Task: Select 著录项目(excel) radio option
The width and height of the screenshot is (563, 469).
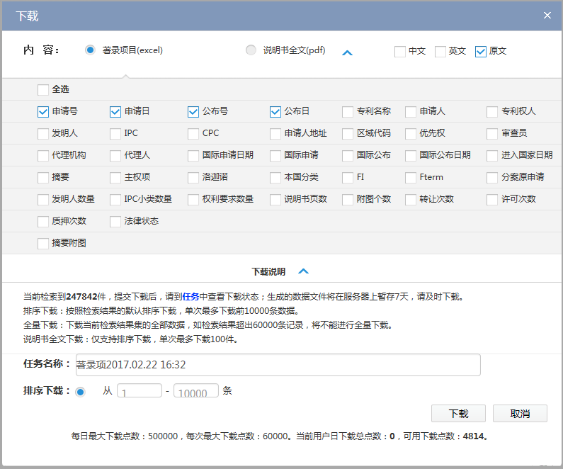Action: click(90, 50)
